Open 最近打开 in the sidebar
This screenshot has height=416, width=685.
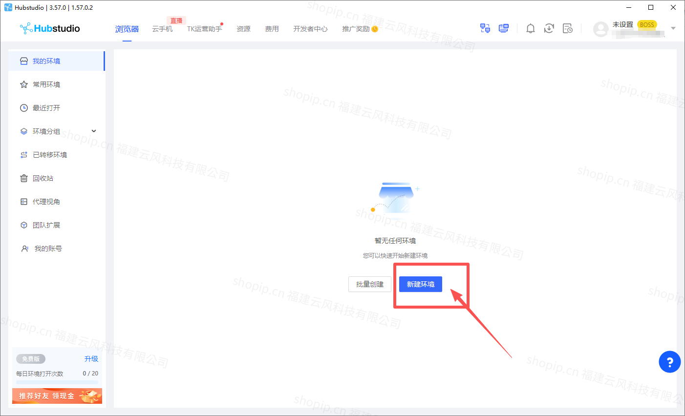tap(57, 108)
